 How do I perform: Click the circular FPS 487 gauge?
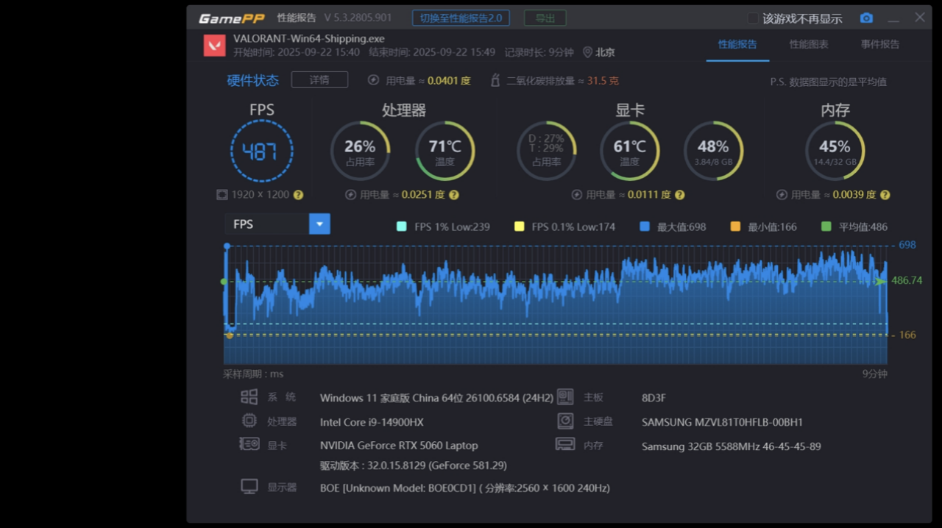[x=261, y=151]
